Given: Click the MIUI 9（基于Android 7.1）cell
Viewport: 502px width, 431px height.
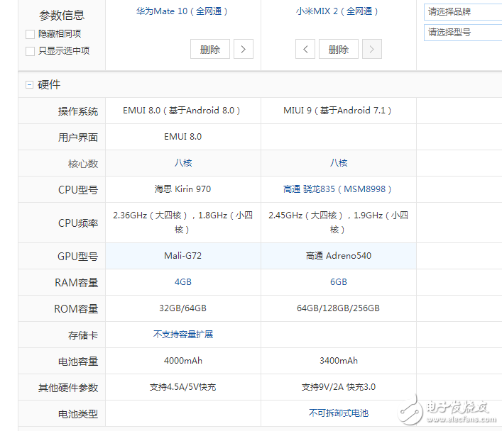Looking at the screenshot, I should click(337, 111).
